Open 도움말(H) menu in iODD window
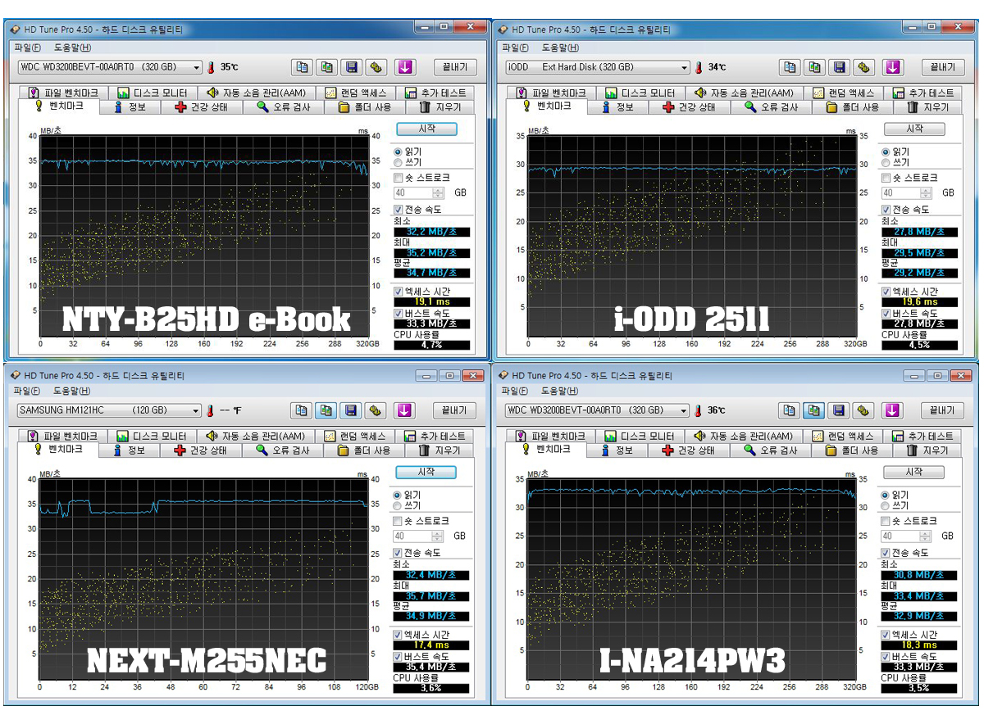Viewport: 984px width, 724px height. (560, 48)
